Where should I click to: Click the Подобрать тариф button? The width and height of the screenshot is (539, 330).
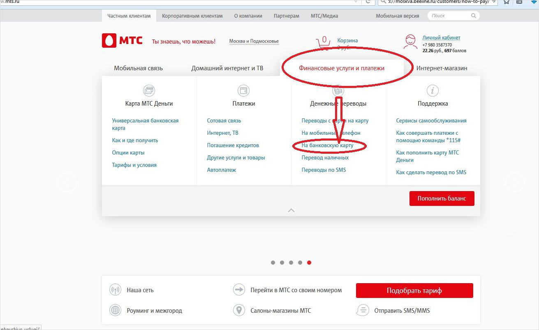(x=414, y=291)
